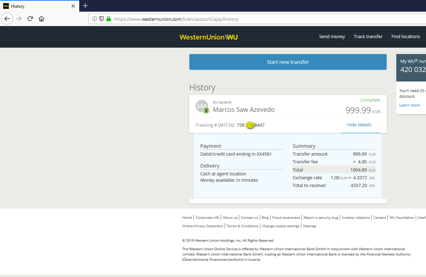Click the Marcos Saw Azevedo avatar circle
The height and width of the screenshot is (277, 426).
point(202,106)
